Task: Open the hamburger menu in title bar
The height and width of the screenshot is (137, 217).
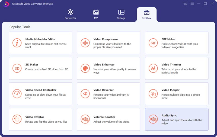Action: pos(192,4)
